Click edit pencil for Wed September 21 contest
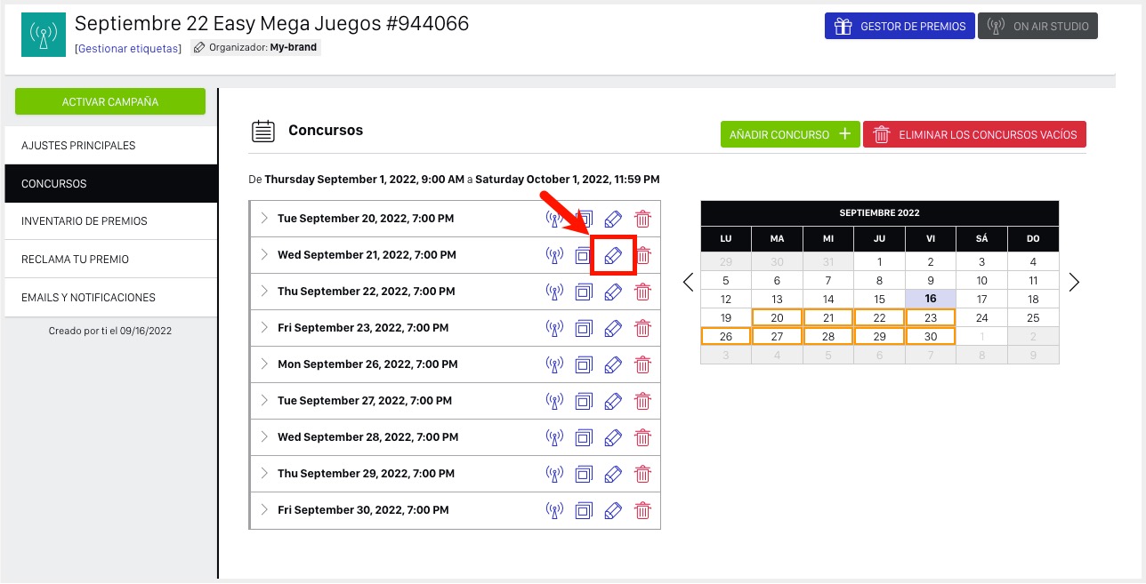Viewport: 1146px width, 584px height. point(613,255)
